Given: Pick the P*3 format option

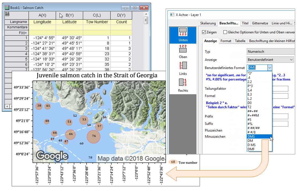Looking at the screenshot, I should coord(259,86).
